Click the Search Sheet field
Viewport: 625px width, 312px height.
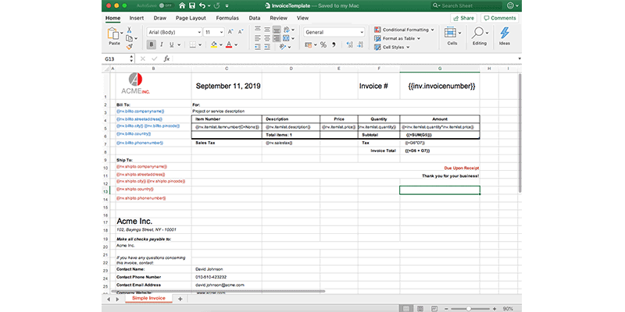(x=466, y=5)
